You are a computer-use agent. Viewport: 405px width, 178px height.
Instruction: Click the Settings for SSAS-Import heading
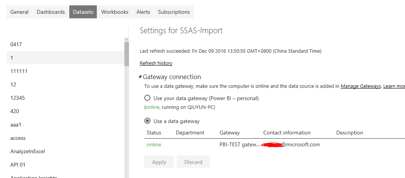[181, 31]
